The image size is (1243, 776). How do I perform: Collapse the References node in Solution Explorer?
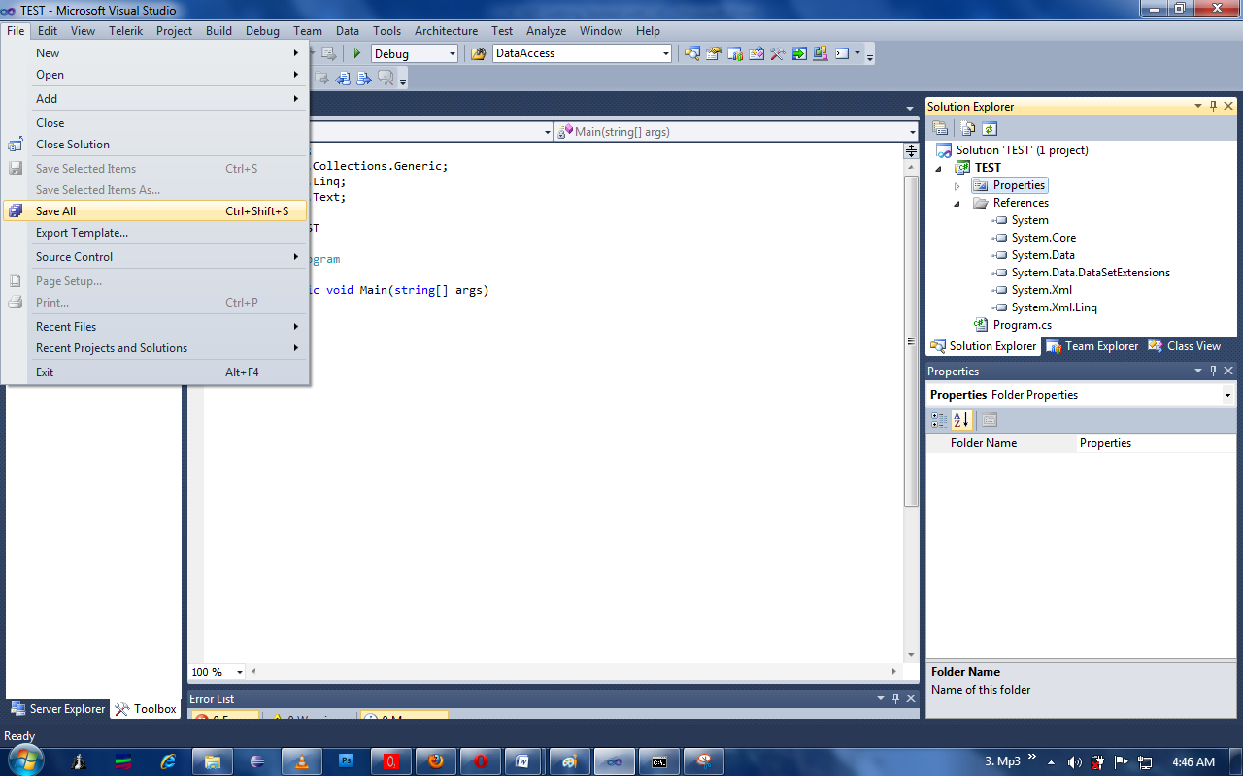[x=957, y=203]
